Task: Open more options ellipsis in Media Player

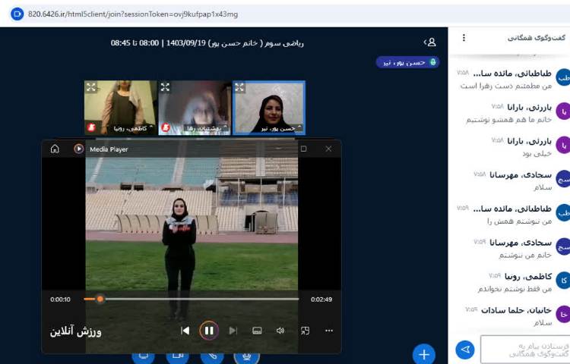Action: click(x=329, y=331)
